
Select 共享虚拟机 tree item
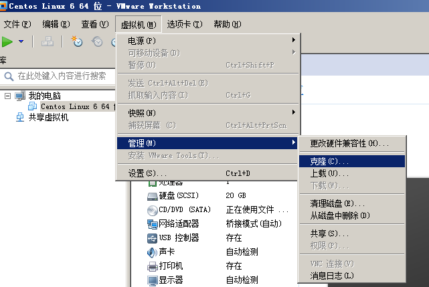pyautogui.click(x=48, y=117)
